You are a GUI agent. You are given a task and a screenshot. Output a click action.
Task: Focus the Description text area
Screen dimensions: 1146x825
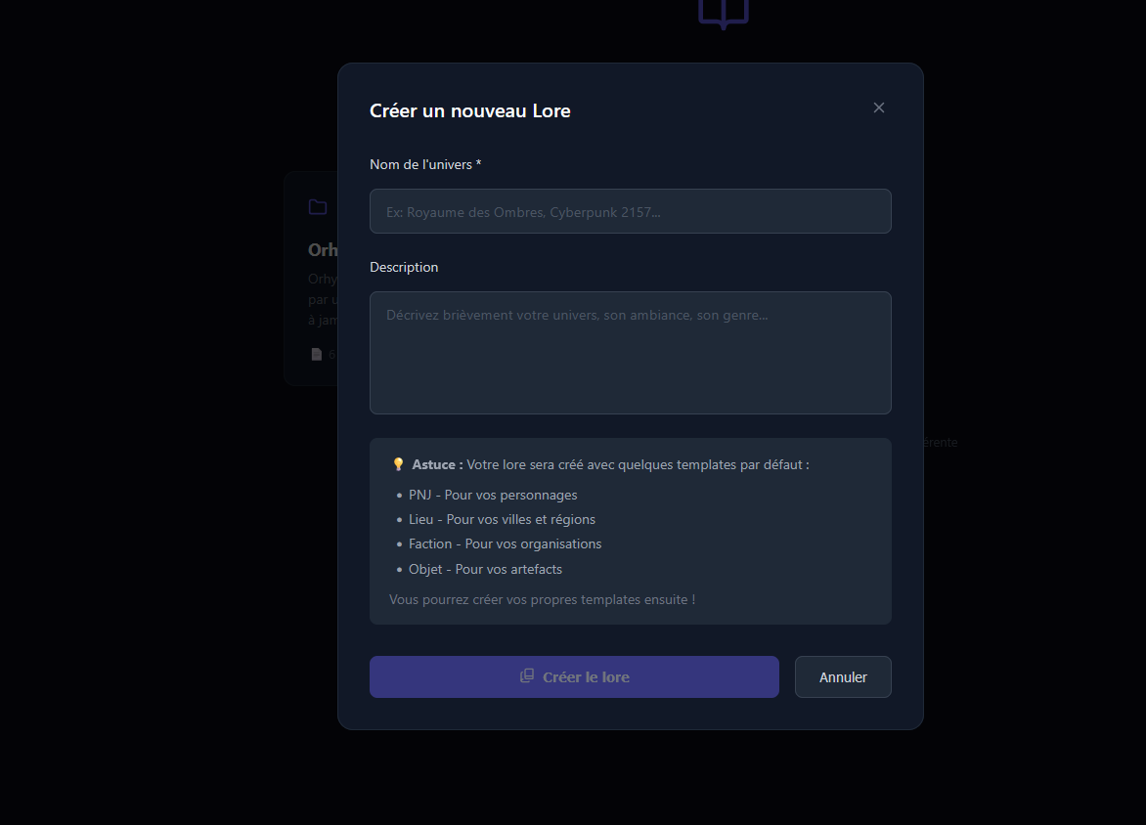point(630,353)
